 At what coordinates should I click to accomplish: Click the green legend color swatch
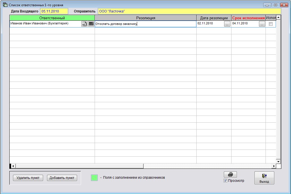[x=94, y=178]
